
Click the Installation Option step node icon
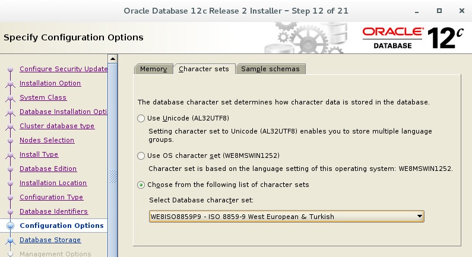click(x=10, y=83)
